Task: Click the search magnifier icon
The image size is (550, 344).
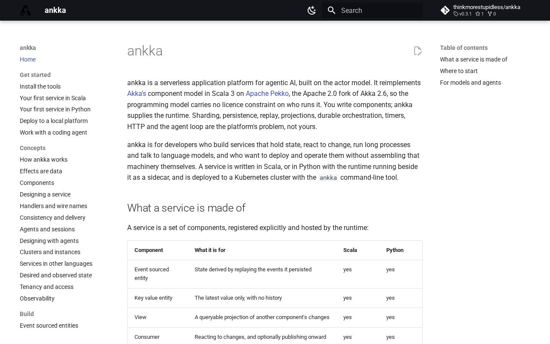Action: [x=331, y=10]
